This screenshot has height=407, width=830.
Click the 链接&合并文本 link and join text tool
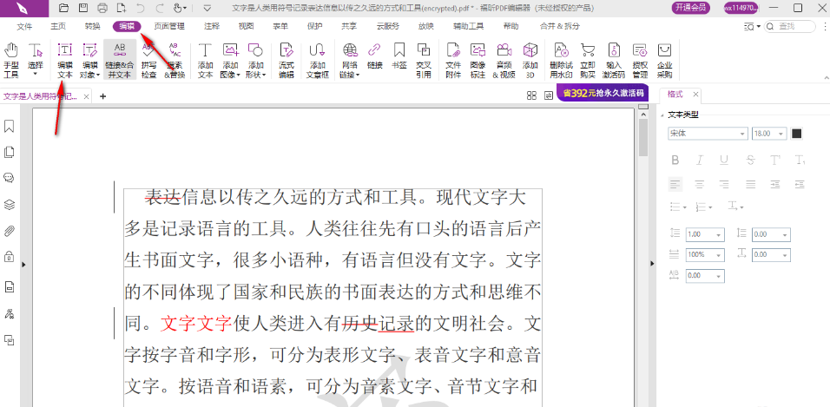pos(120,61)
